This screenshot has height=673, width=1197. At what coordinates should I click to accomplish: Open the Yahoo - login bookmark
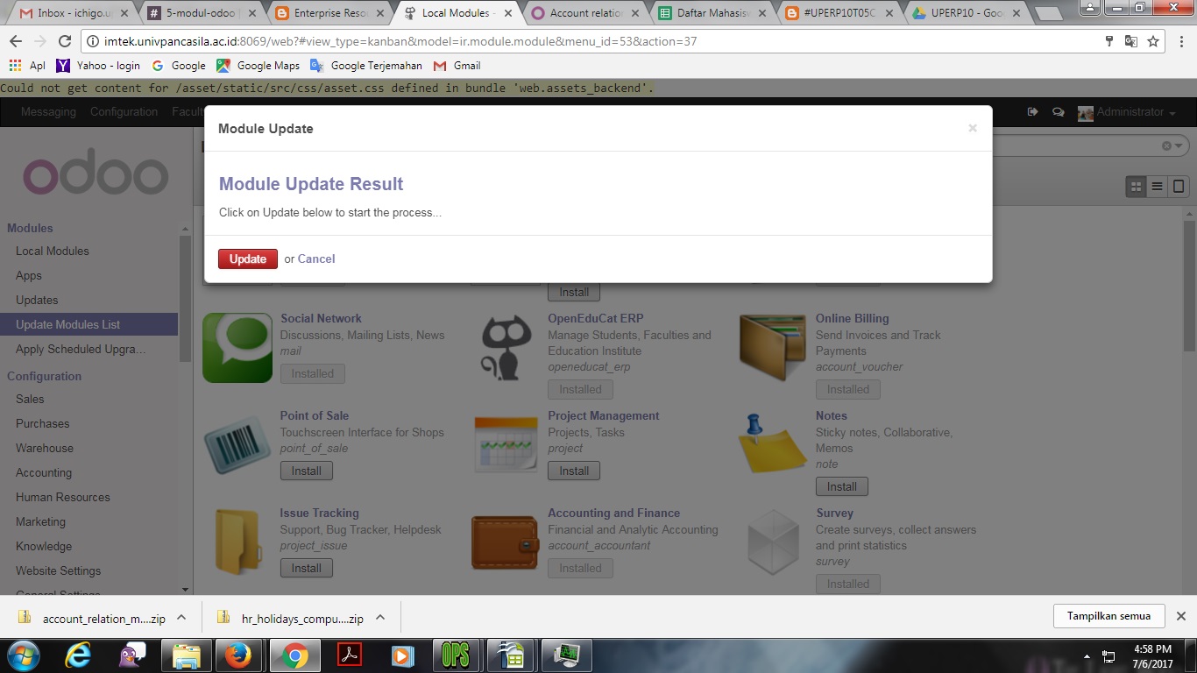coord(97,66)
